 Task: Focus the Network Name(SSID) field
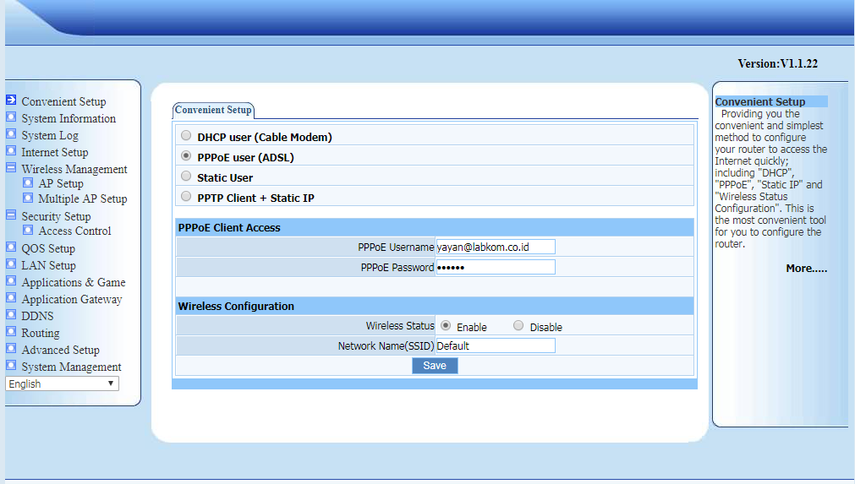(x=496, y=345)
